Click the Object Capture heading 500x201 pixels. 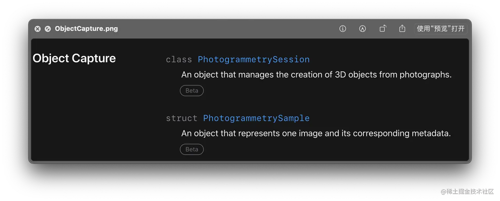(x=74, y=58)
